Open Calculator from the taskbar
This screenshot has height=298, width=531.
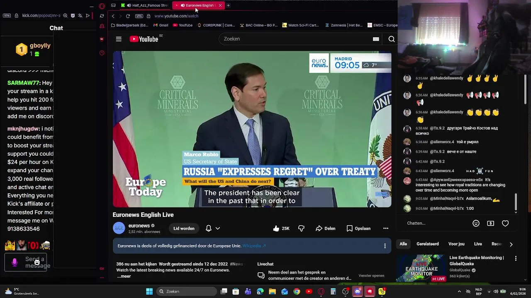333,291
